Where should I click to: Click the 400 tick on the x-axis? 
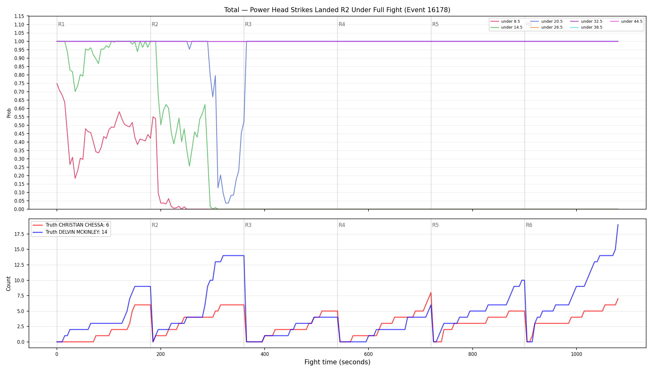pyautogui.click(x=265, y=354)
